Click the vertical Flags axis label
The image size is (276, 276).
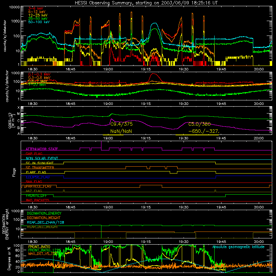point(14,172)
